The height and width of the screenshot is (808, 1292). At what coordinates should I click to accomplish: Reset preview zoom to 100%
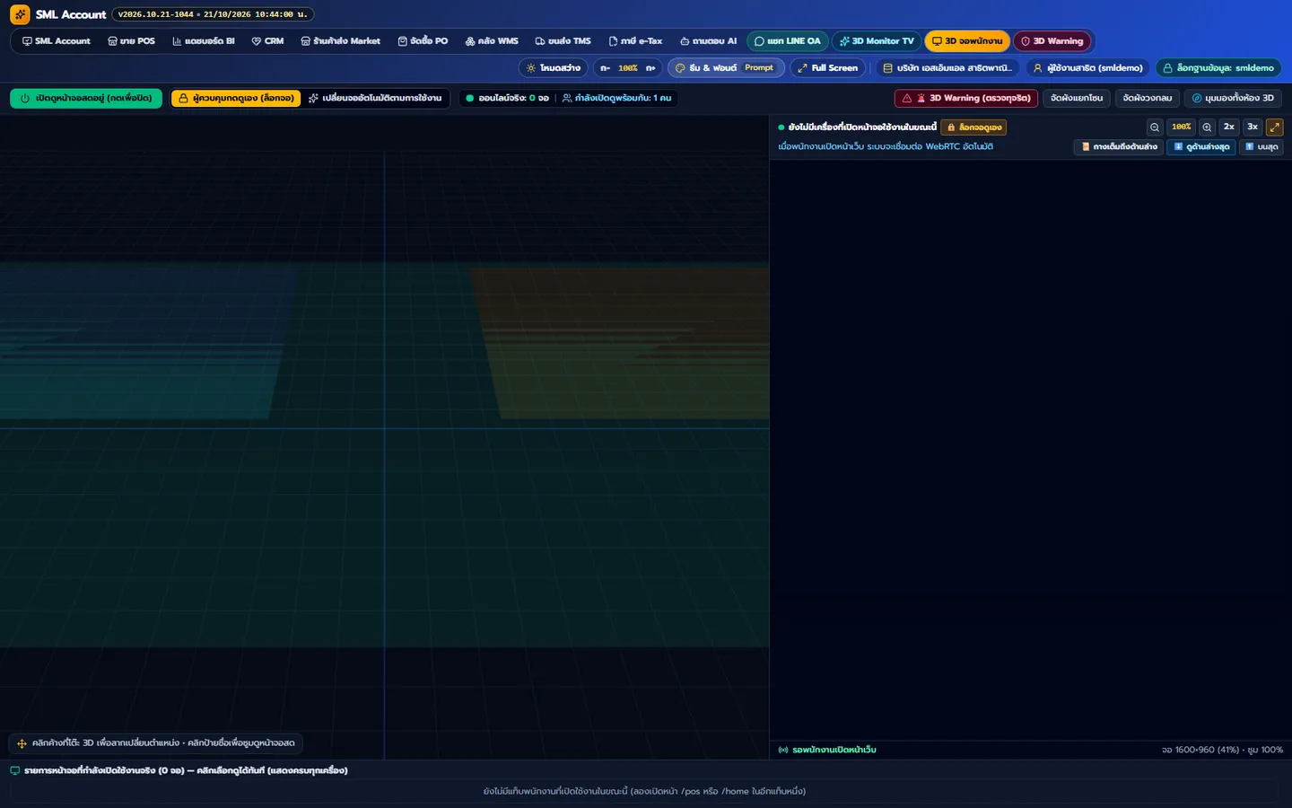1181,127
